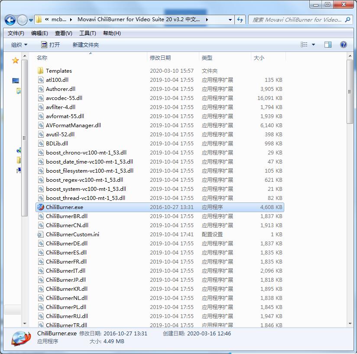Click in the search Movavi ChiliBurner field
This screenshot has width=357, height=354.
tap(297, 19)
